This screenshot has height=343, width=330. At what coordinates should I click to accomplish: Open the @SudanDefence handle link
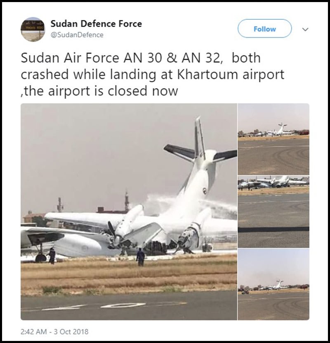(x=77, y=35)
